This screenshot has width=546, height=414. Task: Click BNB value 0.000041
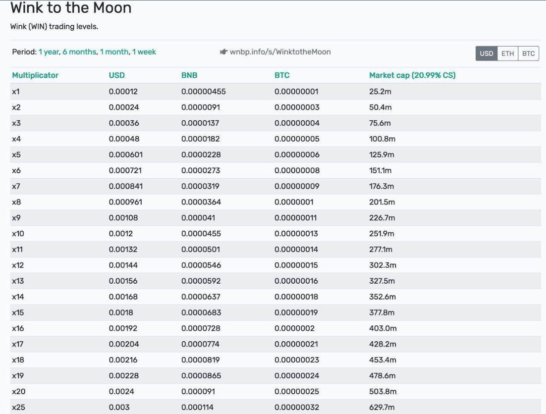[198, 218]
